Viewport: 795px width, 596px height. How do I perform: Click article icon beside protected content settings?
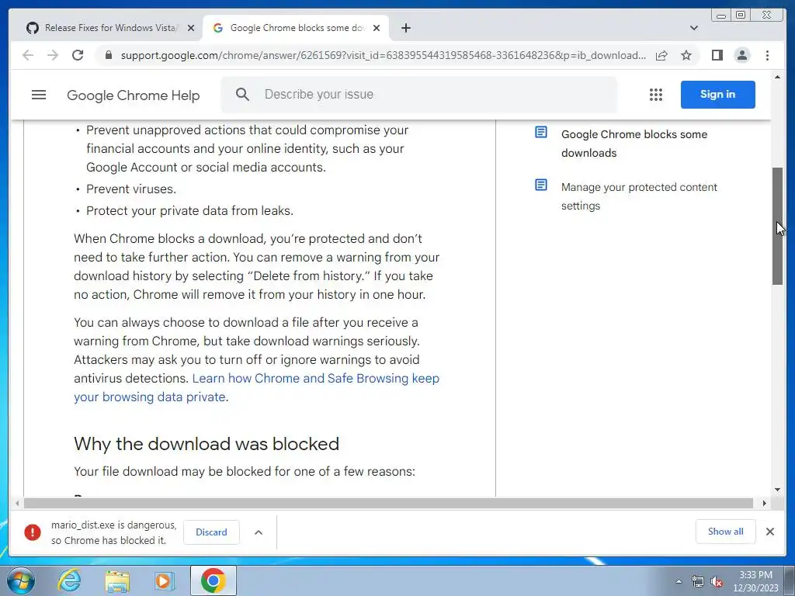541,185
